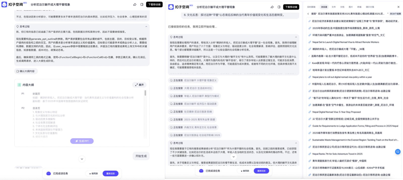Click the share arrow icon in right window
403x180 pixels.
tap(272, 7)
